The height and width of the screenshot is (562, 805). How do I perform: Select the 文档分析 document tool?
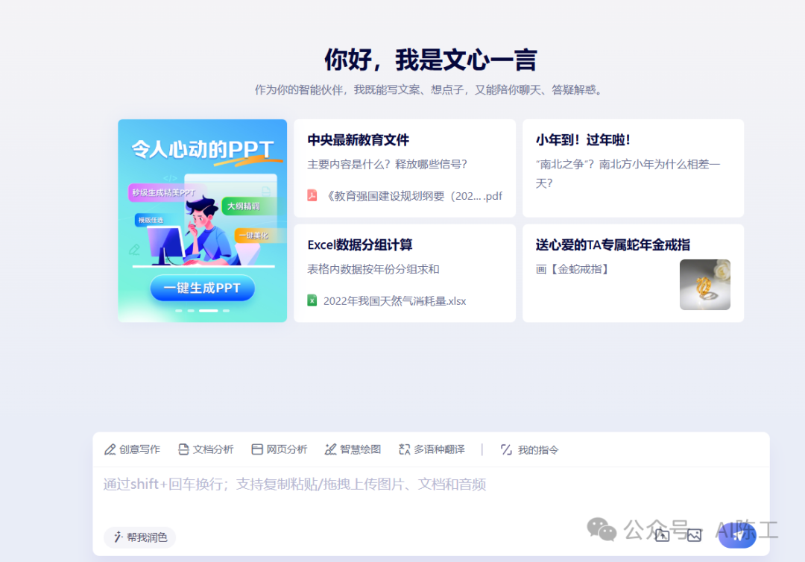206,449
